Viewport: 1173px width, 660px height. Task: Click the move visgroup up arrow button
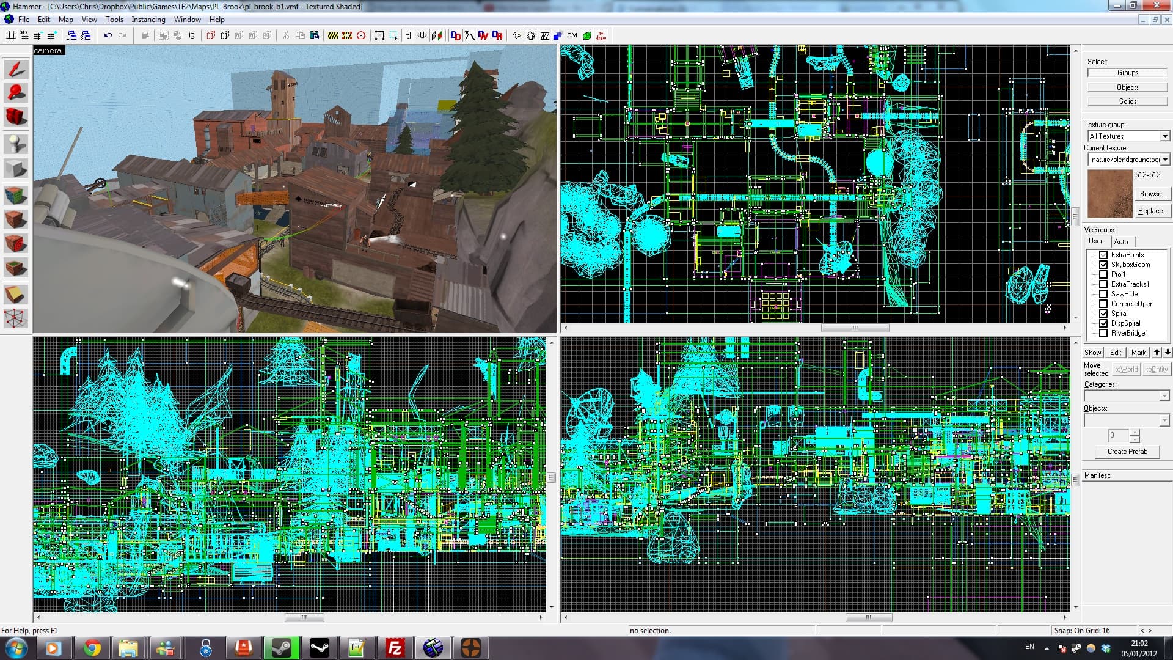point(1157,353)
